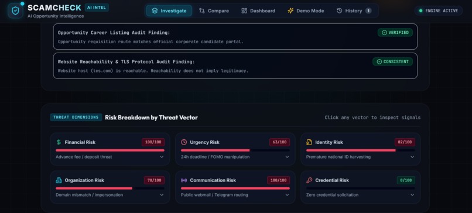This screenshot has width=472, height=213.
Task: Click the Organization Risk progress bar
Action: coord(110,188)
